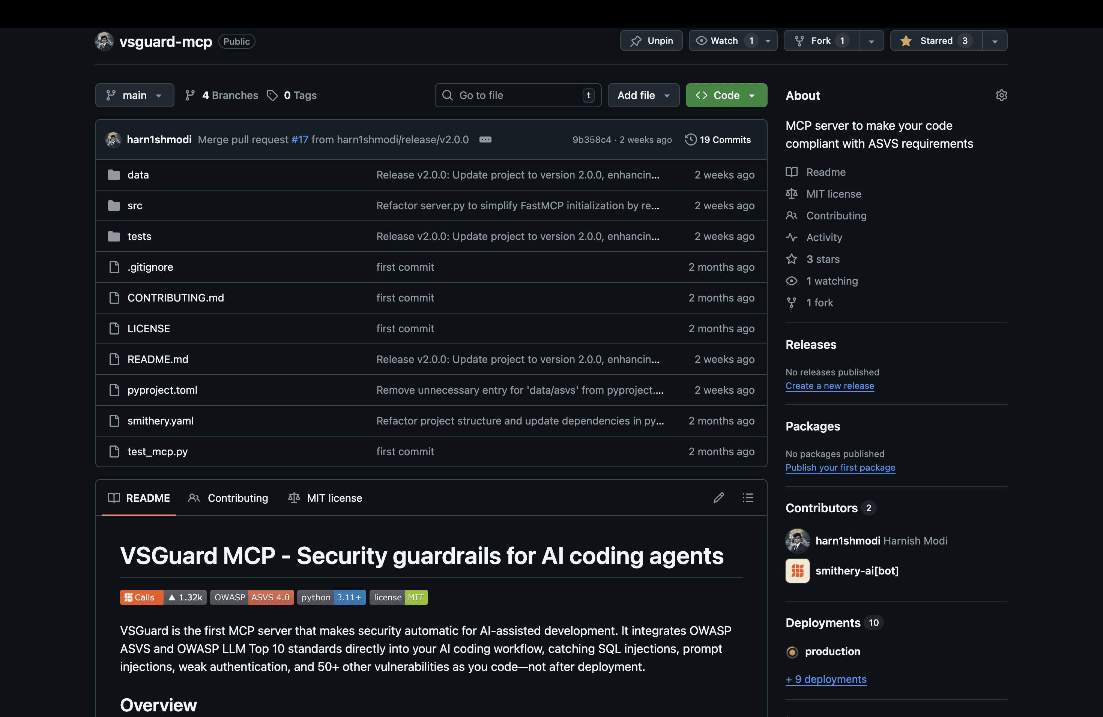Open the src folder
Viewport: 1103px width, 717px height.
click(135, 205)
